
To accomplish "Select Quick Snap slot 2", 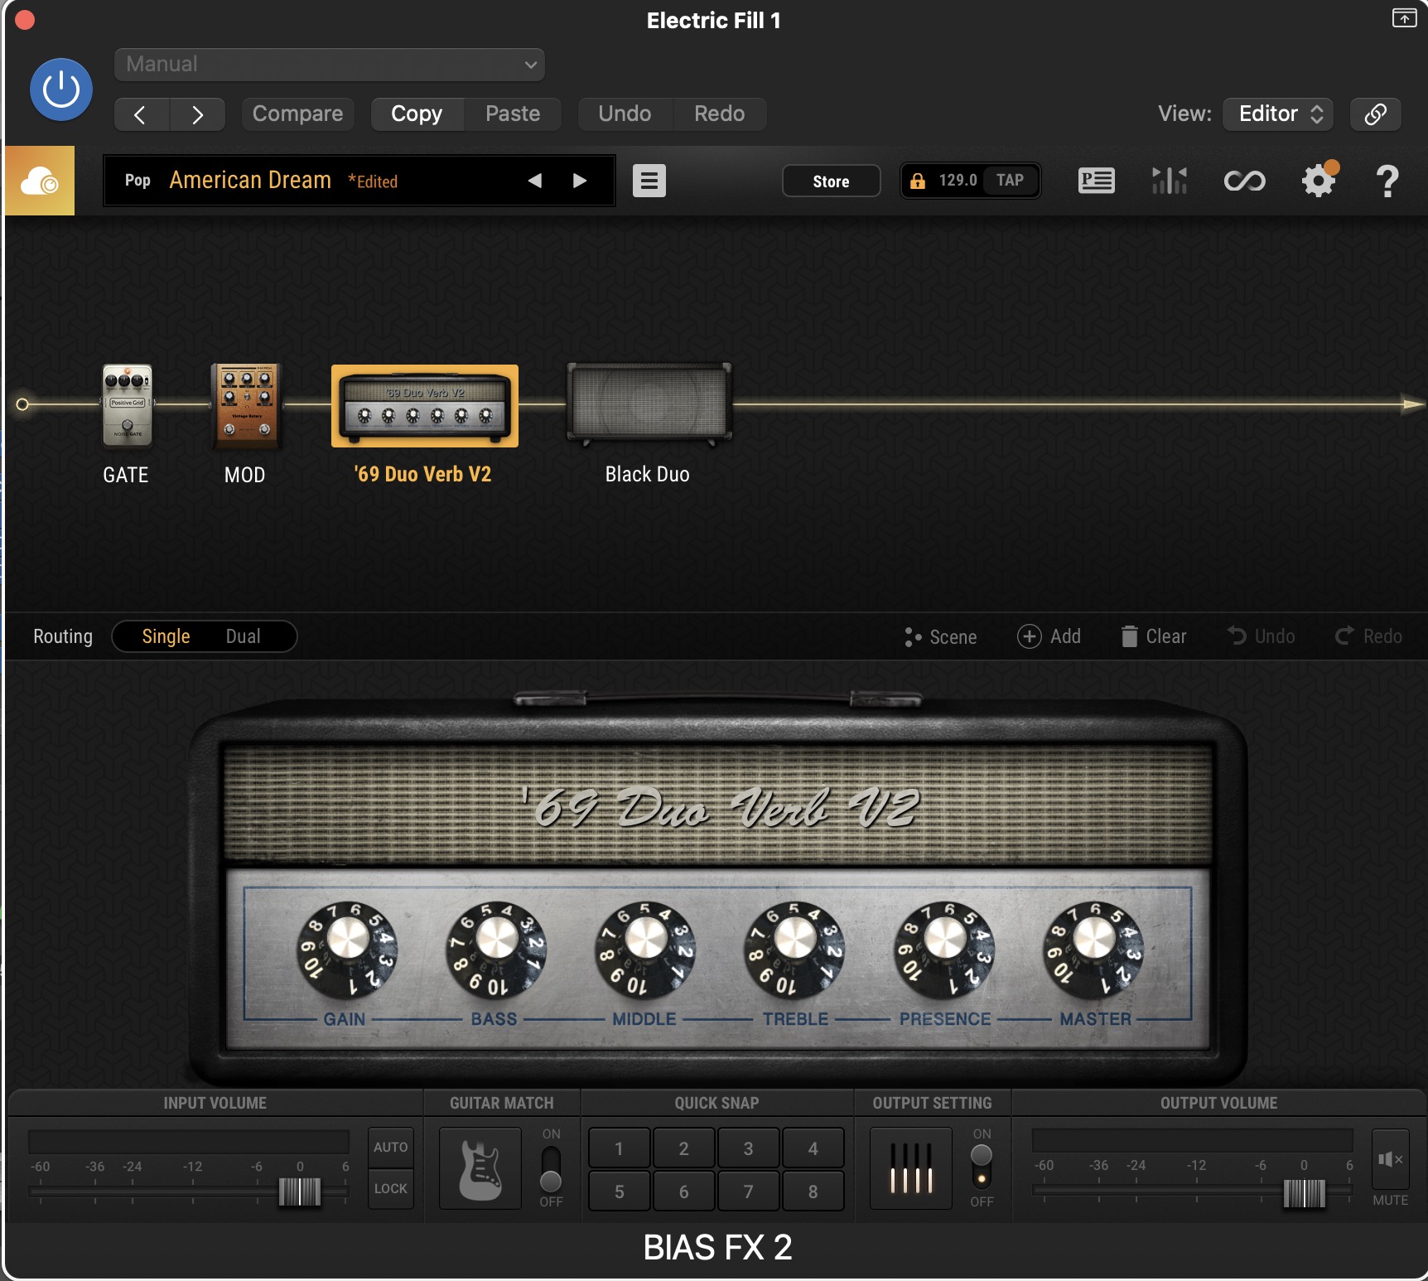I will [x=683, y=1148].
